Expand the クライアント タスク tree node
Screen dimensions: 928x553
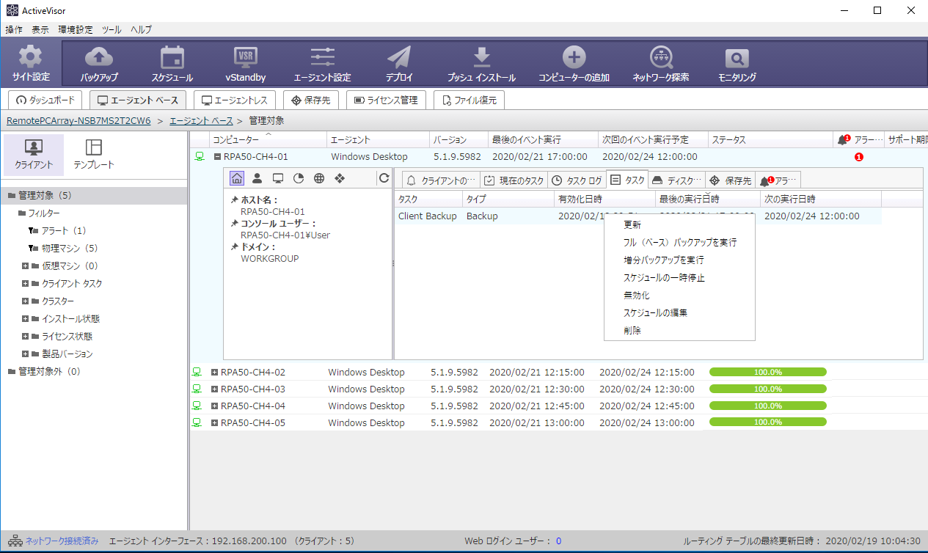[x=25, y=284]
